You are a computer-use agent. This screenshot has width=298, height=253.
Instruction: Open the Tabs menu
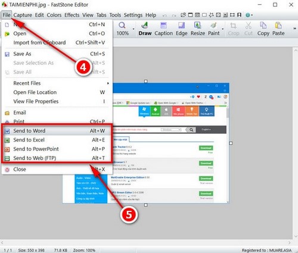click(x=101, y=15)
